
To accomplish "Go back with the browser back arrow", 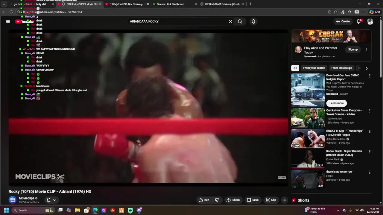I will (4, 12).
